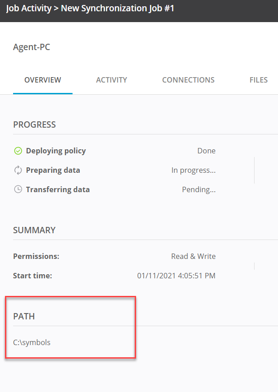Image resolution: width=278 pixels, height=392 pixels.
Task: Click the Job Activity breadcrumb link
Action: [x=28, y=9]
